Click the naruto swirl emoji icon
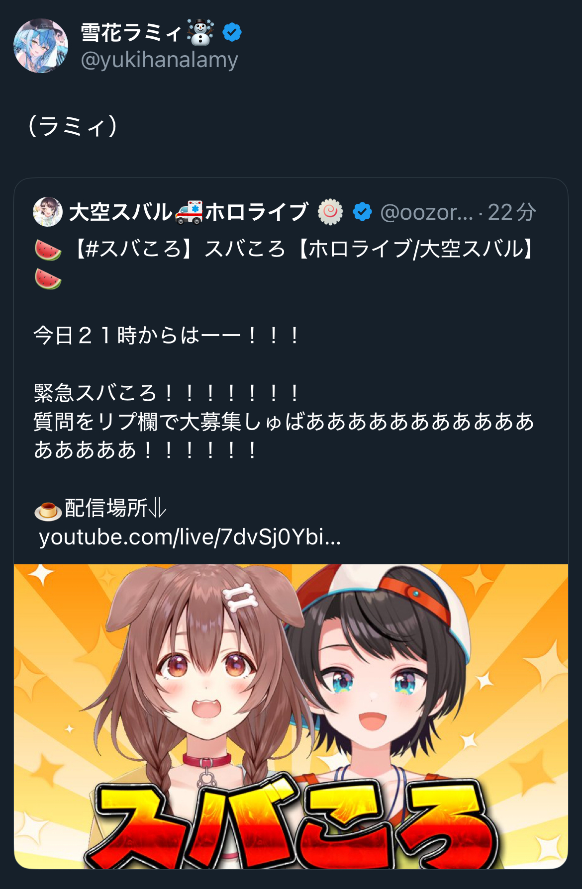Viewport: 582px width, 889px height. coord(331,212)
